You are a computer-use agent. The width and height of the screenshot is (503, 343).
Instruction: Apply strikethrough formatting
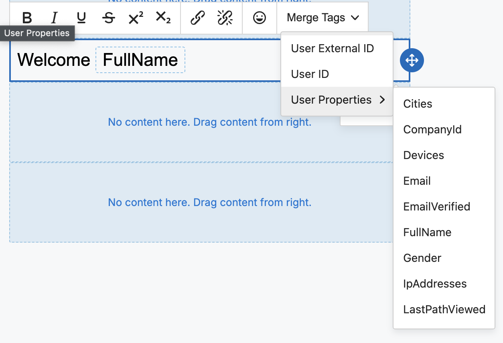coord(108,18)
